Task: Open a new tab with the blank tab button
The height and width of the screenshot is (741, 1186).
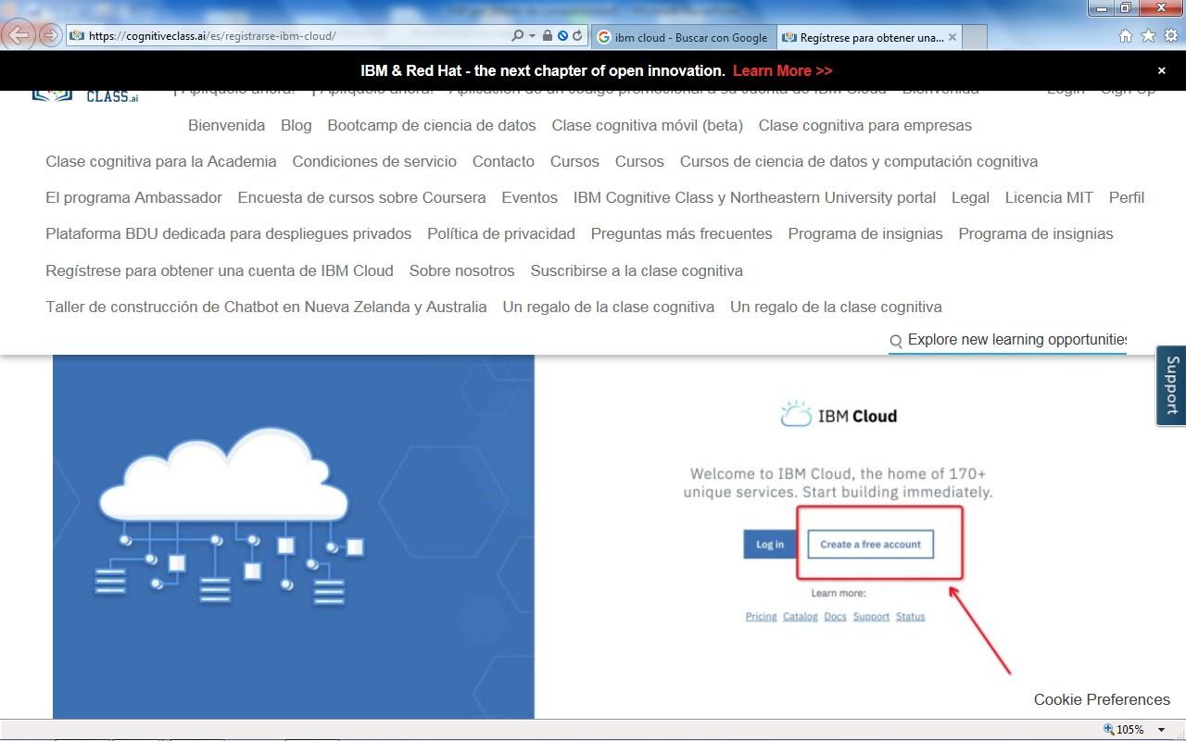Action: point(975,37)
